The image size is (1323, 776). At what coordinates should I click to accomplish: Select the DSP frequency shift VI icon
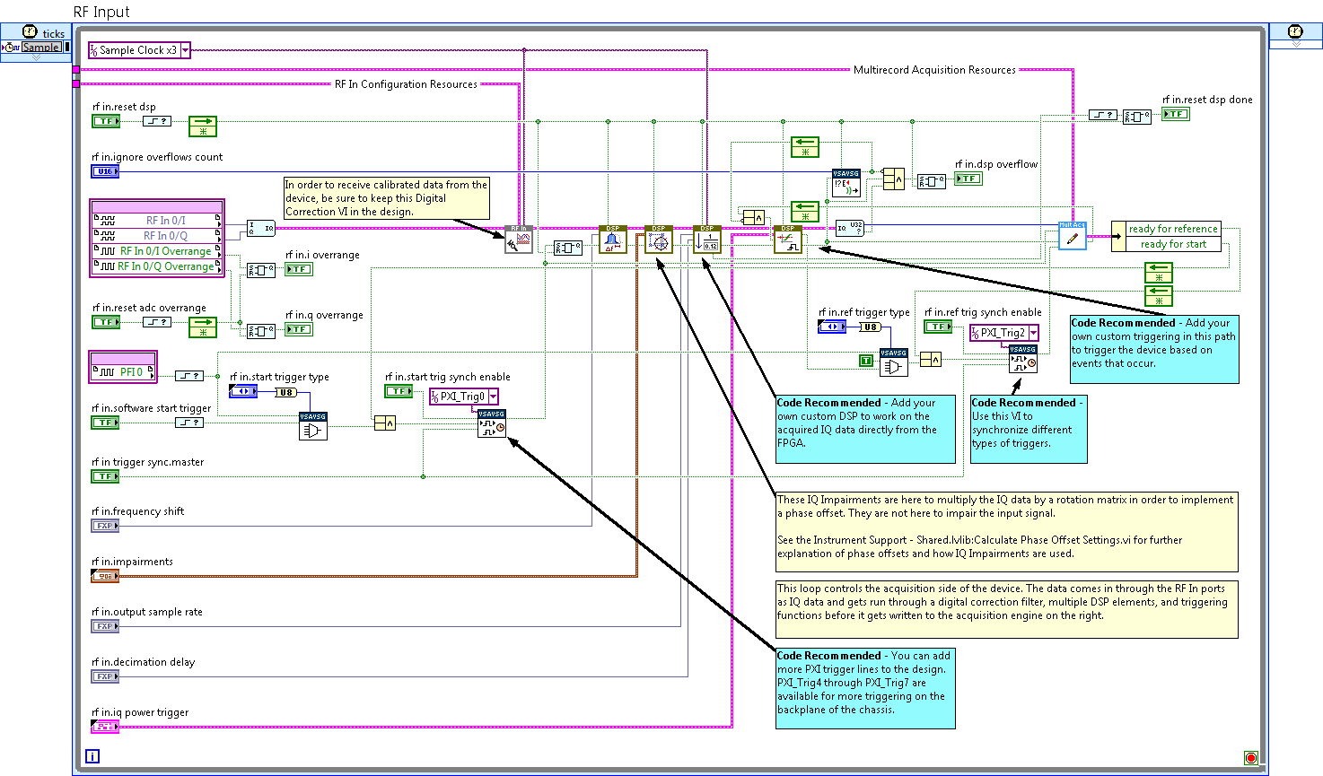pos(612,240)
